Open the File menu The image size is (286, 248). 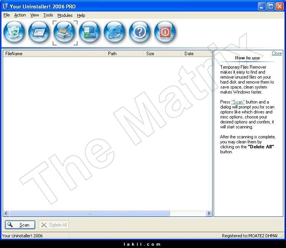click(7, 15)
